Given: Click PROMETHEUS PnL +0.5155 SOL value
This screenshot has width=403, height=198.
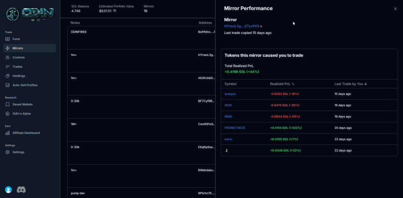Looking at the screenshot, I should 286,128.
